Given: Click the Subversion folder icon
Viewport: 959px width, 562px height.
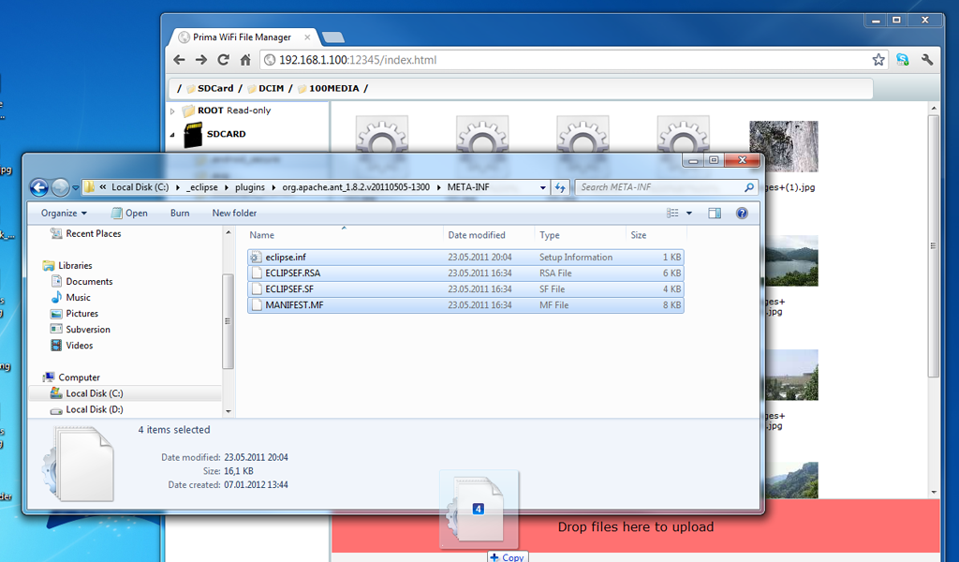Looking at the screenshot, I should [57, 329].
